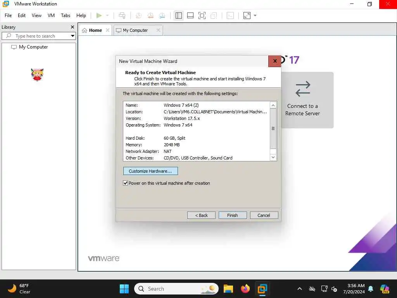Click the '60 GB, Split' hard disk value
This screenshot has width=397, height=298.
point(174,138)
